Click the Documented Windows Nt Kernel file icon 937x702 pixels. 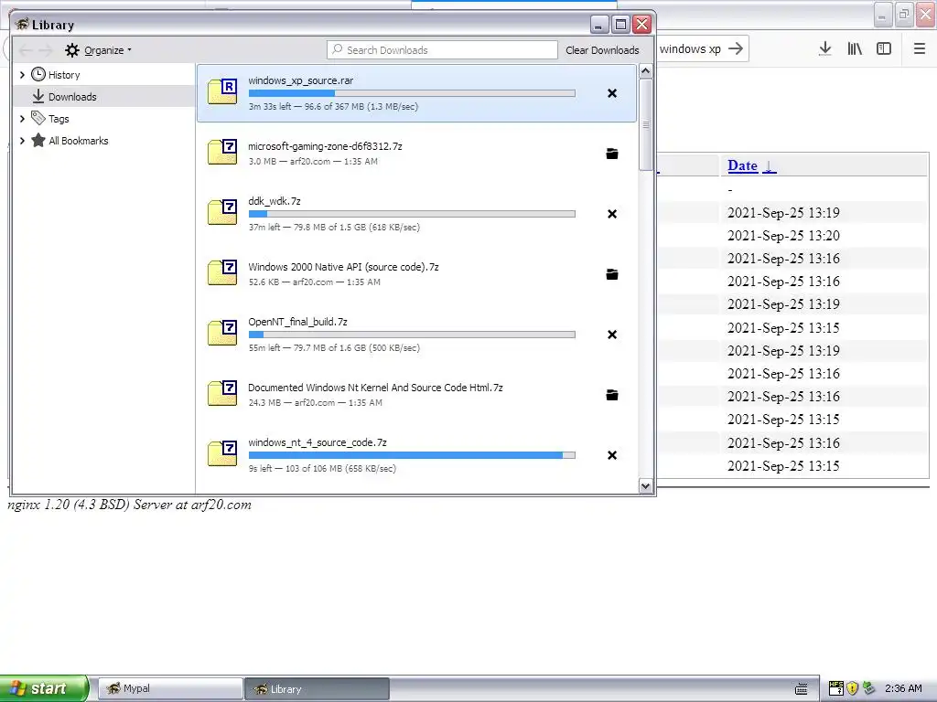tap(222, 393)
